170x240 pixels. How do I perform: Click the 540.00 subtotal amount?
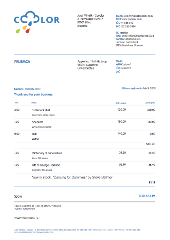click(x=151, y=144)
